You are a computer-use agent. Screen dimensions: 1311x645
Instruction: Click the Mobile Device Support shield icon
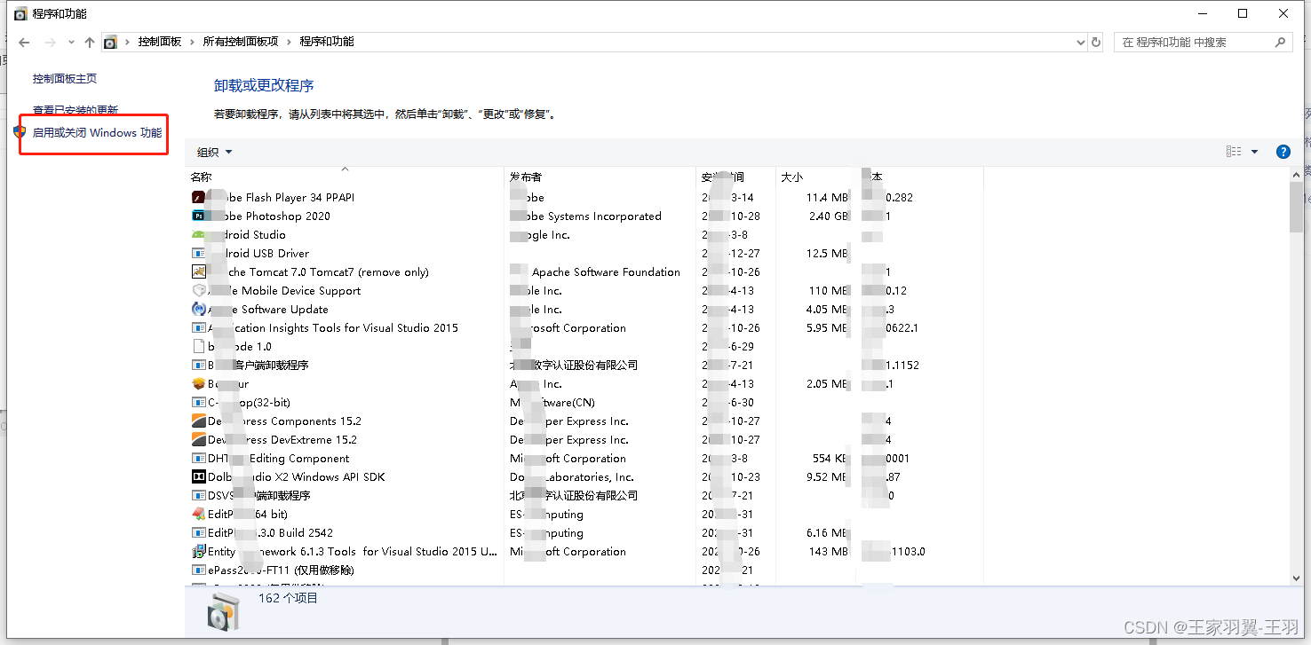199,291
